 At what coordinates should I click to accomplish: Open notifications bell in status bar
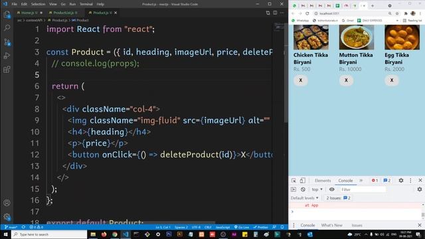click(282, 227)
